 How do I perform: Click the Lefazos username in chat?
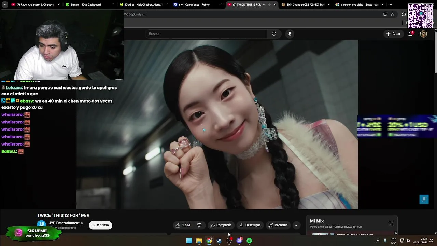pos(14,88)
